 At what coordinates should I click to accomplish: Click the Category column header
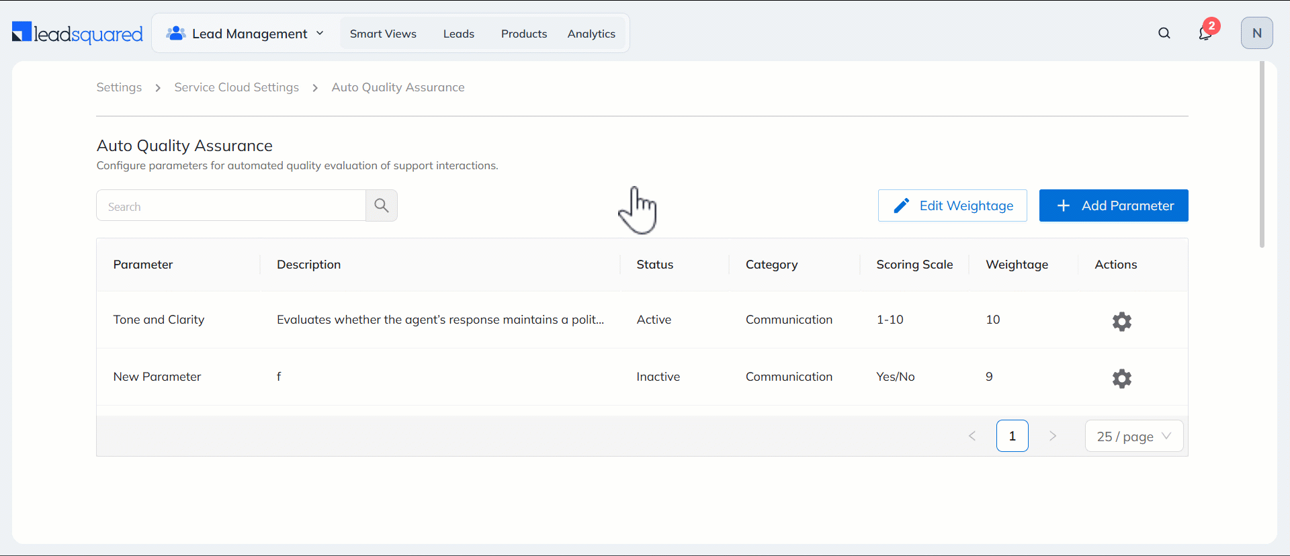point(772,265)
